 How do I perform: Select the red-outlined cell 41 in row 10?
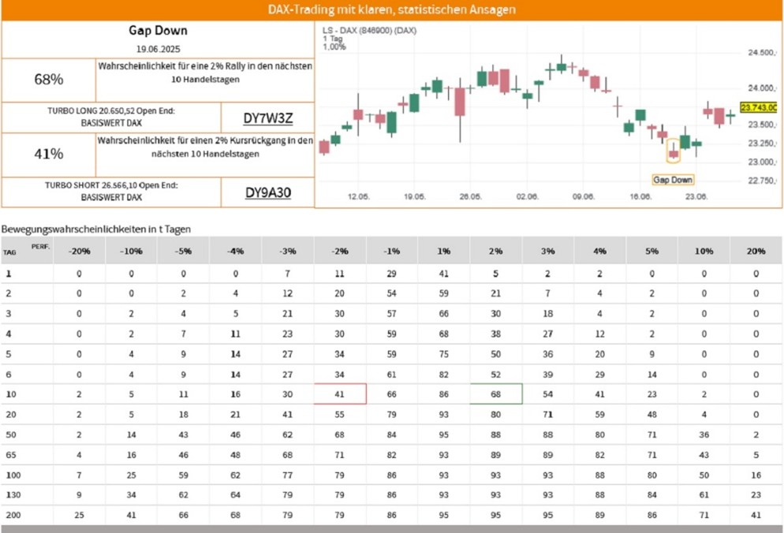point(340,394)
